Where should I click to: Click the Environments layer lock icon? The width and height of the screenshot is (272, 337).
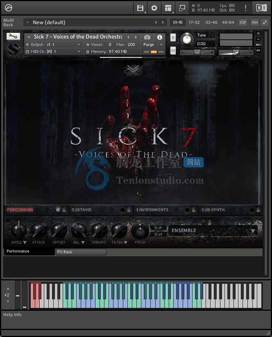[x=193, y=210]
